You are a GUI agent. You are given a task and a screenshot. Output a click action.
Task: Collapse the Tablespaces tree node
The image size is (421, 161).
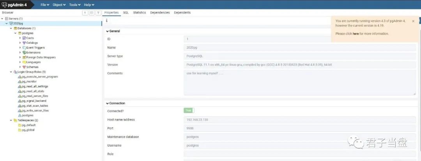click(x=11, y=120)
